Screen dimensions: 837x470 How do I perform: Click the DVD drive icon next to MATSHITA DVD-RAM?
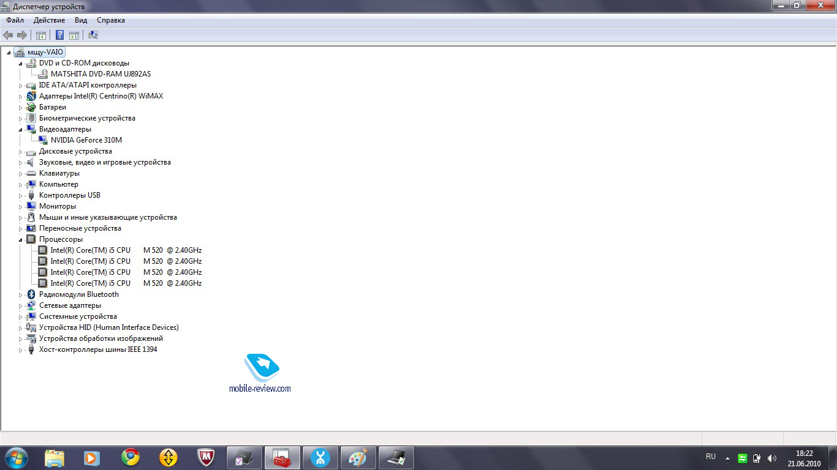tap(43, 74)
